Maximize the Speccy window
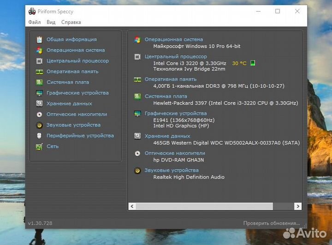Screen dimensions: 332x245 coord(278,11)
